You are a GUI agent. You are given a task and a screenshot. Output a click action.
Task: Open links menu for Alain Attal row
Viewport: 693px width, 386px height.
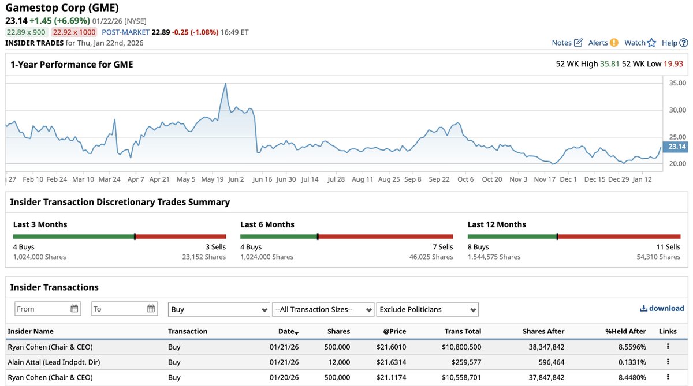pos(668,362)
